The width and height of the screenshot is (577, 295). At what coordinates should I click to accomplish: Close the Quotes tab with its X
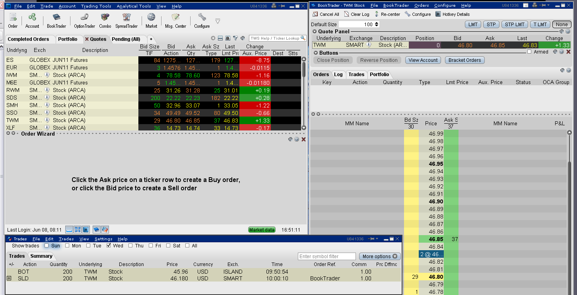[87, 39]
